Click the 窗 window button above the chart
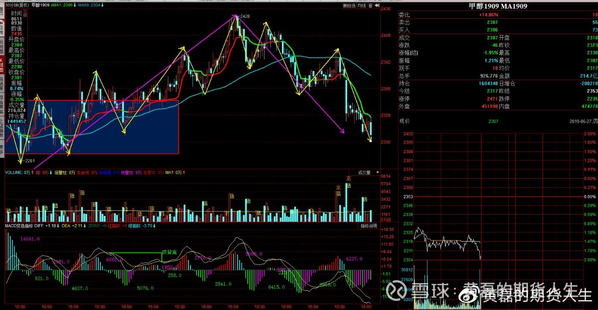 (x=370, y=6)
